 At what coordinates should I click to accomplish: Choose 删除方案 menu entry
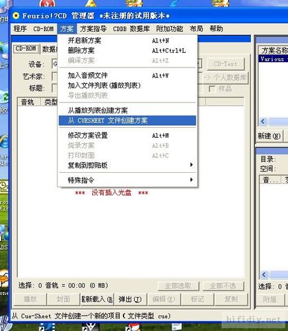pyautogui.click(x=127, y=50)
